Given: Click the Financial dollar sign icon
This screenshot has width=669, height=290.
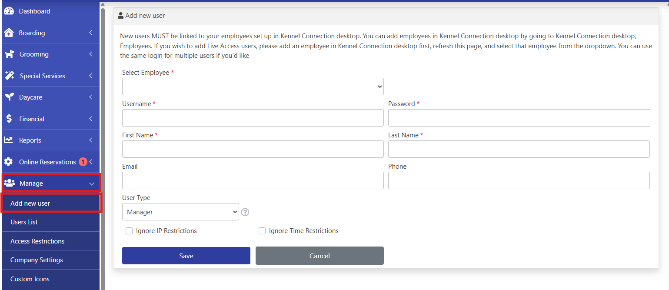Looking at the screenshot, I should pyautogui.click(x=9, y=119).
